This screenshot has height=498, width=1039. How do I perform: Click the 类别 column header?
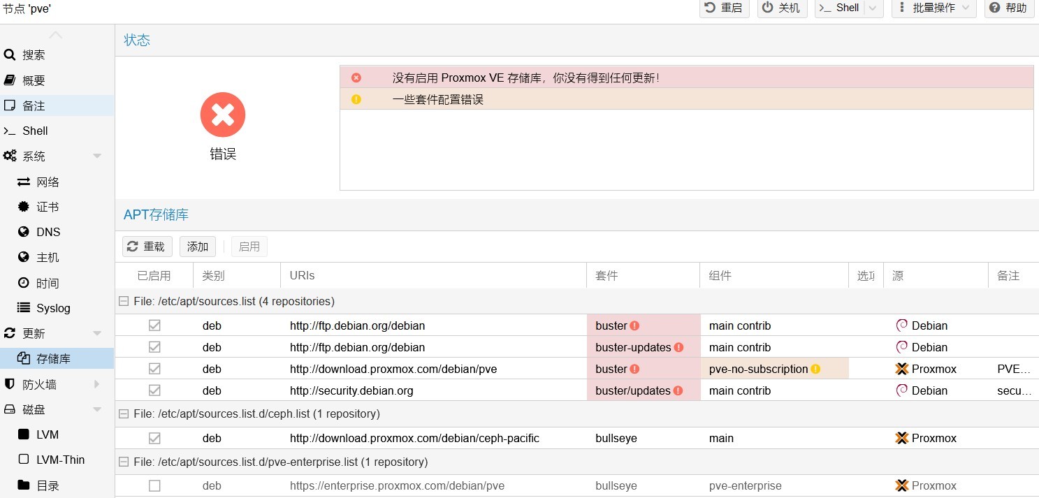(237, 276)
